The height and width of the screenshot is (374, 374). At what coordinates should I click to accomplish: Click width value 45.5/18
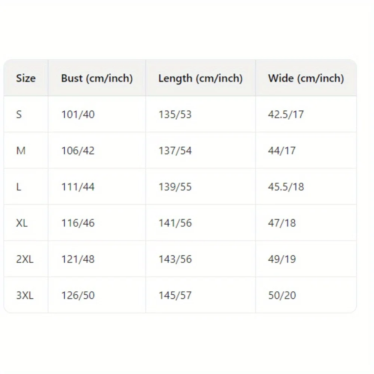286,187
